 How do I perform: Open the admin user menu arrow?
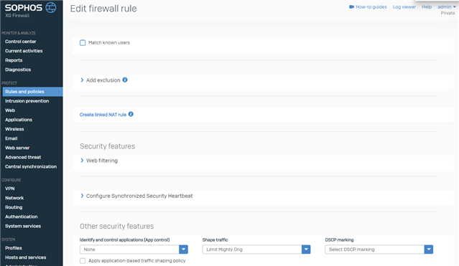[x=454, y=6]
